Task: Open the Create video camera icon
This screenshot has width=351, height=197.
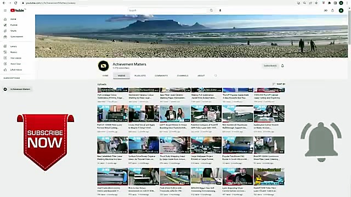Action: (x=325, y=10)
